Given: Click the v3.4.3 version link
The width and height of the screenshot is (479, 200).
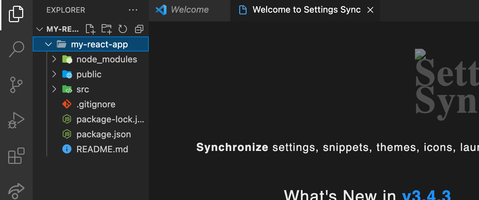Looking at the screenshot, I should tap(426, 196).
